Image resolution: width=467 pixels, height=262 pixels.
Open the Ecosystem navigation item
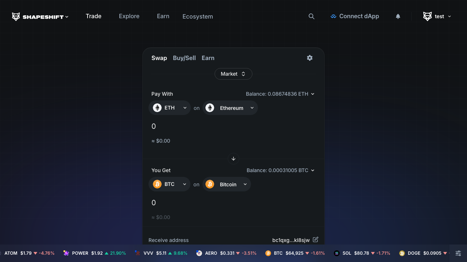click(198, 17)
